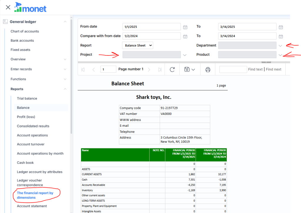Open the Report type dropdown
Screen dimensions: 301x213
[138, 45]
